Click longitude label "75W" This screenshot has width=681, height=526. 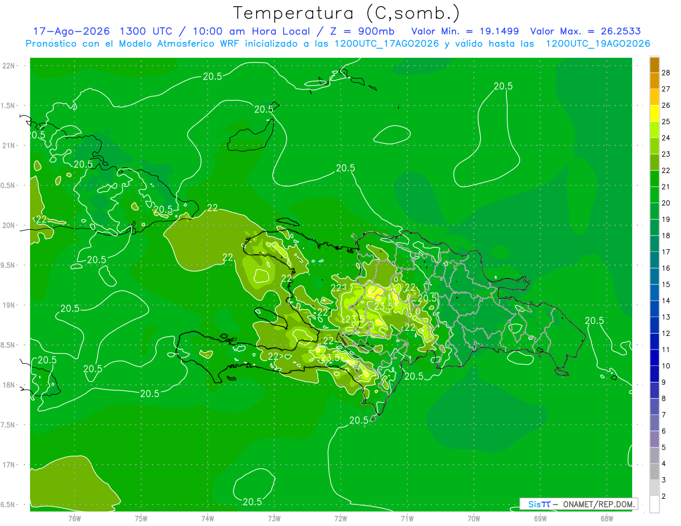[x=141, y=518]
